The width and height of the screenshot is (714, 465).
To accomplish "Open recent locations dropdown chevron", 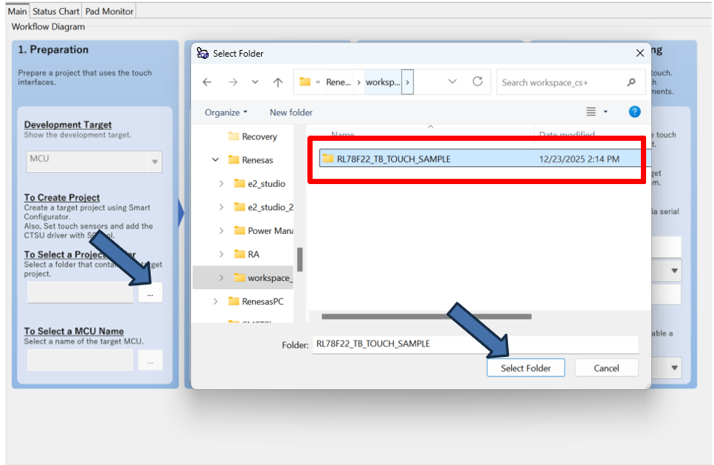I will pyautogui.click(x=255, y=83).
